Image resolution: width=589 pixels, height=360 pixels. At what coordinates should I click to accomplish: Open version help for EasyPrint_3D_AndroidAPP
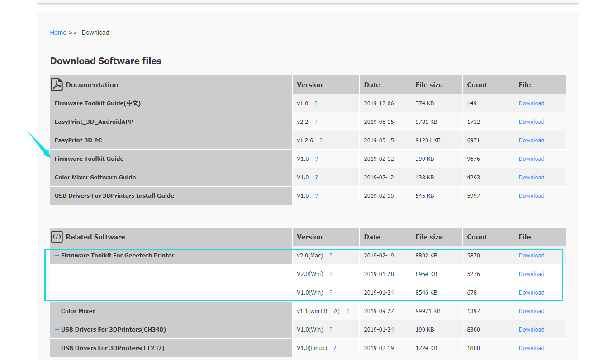point(316,122)
